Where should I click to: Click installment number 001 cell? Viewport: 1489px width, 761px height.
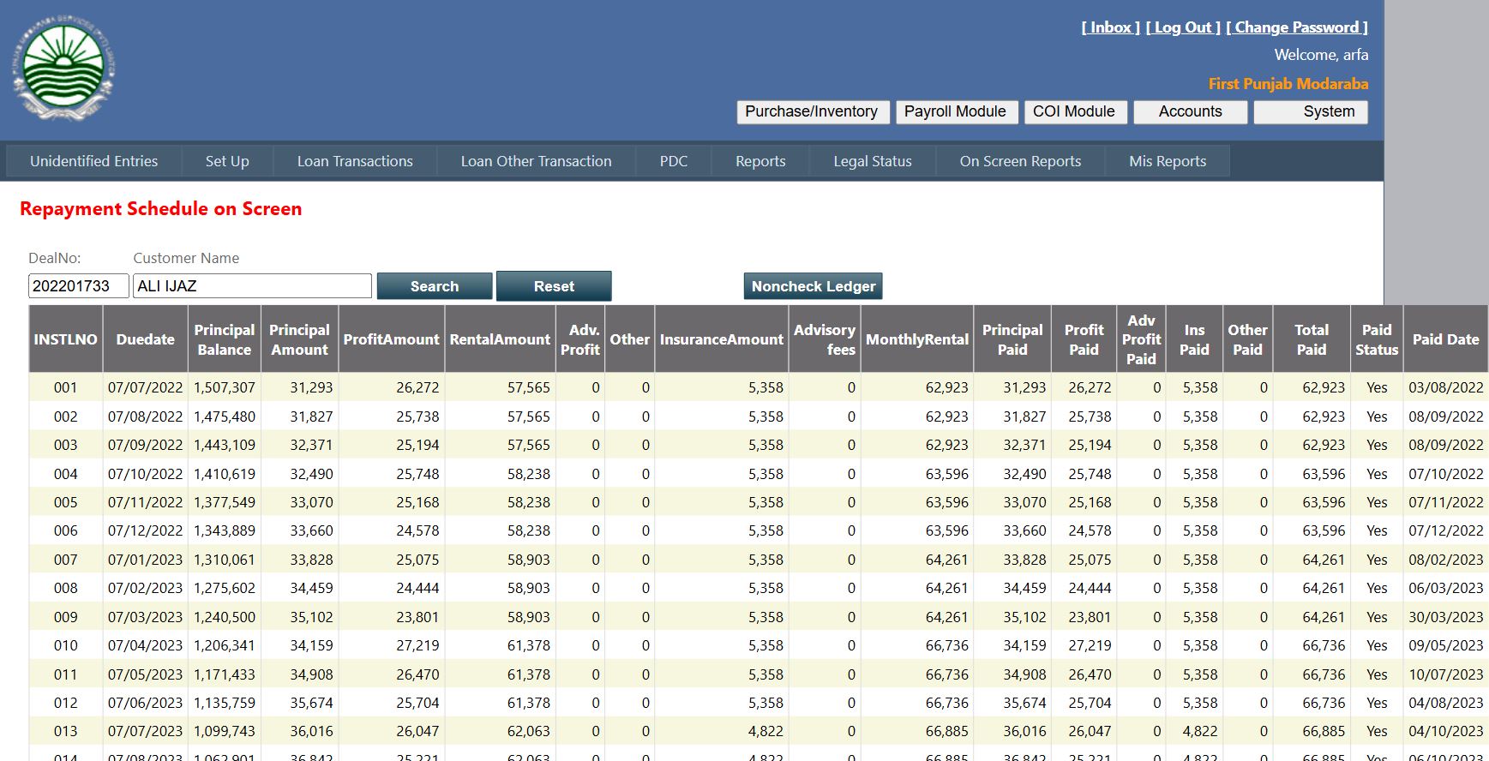pos(65,387)
